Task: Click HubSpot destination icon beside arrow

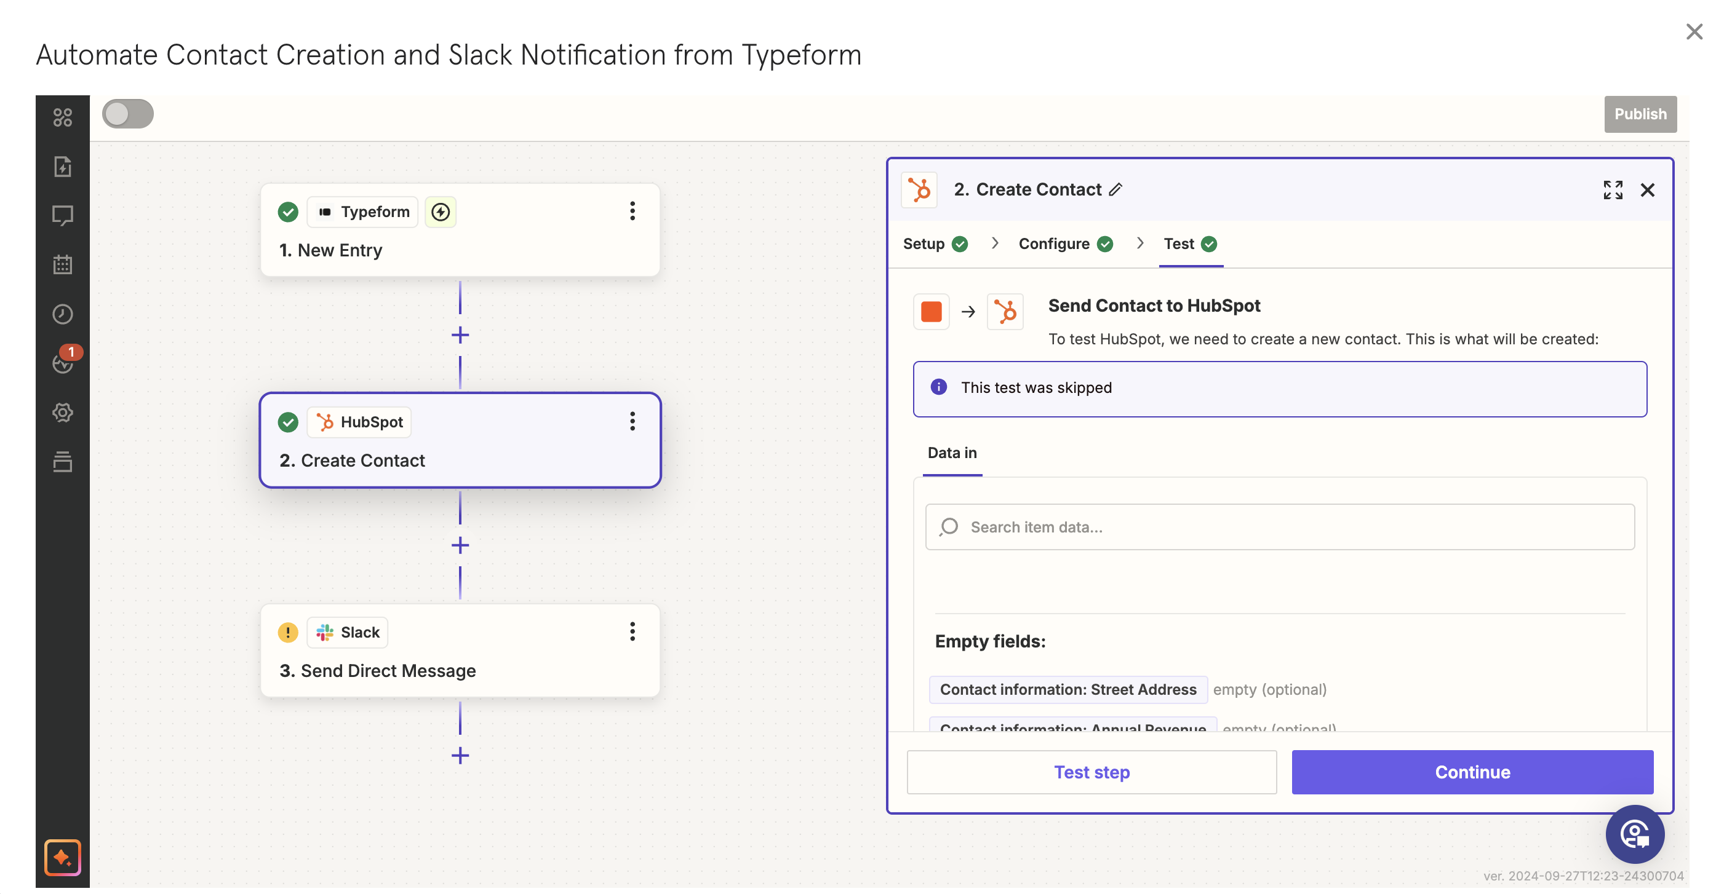Action: click(x=1005, y=312)
